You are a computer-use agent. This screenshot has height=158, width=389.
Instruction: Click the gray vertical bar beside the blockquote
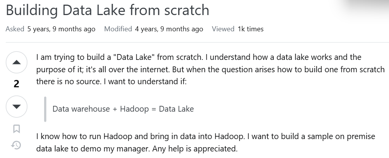(x=45, y=109)
